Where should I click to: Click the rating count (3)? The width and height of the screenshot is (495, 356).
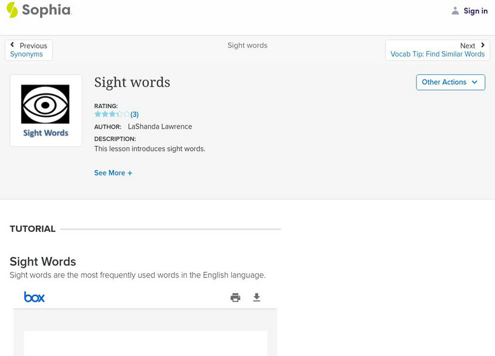(x=134, y=114)
